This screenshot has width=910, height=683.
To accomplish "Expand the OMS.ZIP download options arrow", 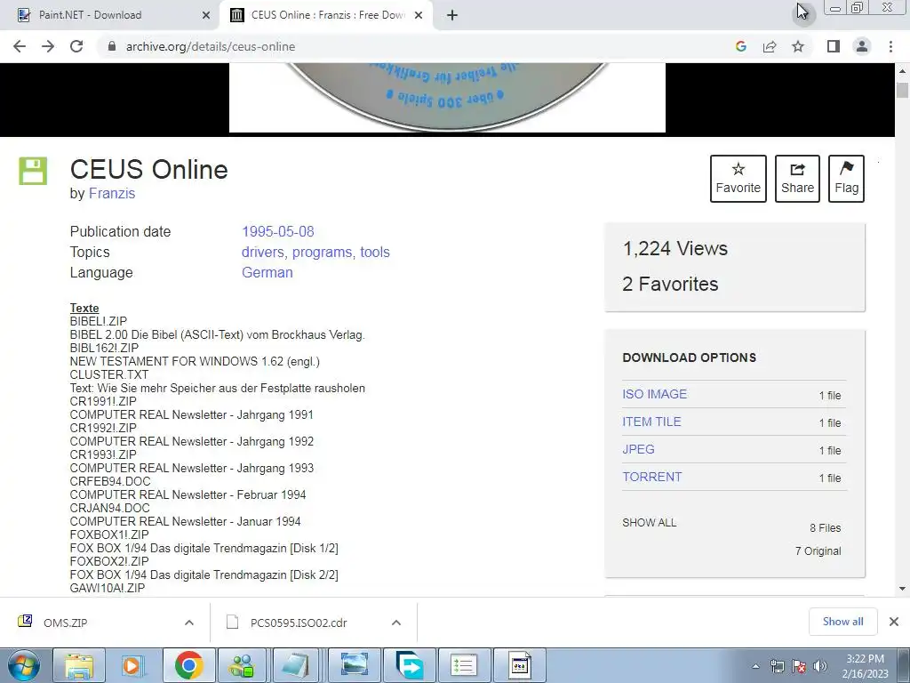I will coord(189,623).
